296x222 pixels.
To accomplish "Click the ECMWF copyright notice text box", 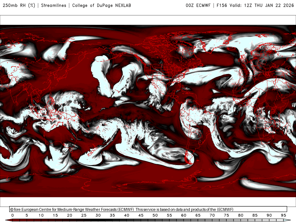I will 148,209.
